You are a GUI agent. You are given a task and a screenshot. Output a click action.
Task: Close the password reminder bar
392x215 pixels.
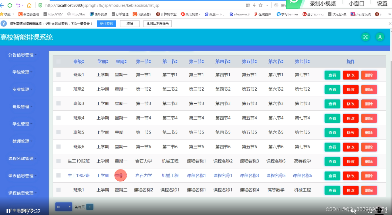(390, 24)
